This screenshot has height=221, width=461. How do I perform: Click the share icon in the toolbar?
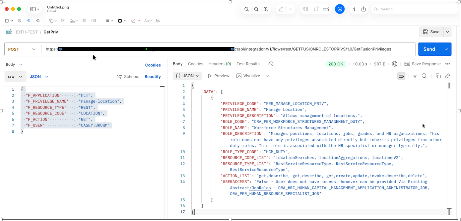(x=363, y=9)
